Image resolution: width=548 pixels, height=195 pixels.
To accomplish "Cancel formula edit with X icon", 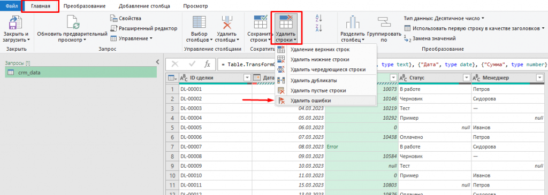I will coord(175,64).
